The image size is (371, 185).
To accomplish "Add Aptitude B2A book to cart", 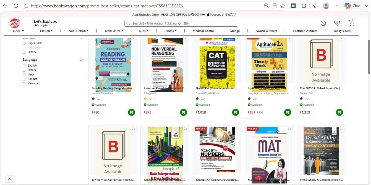I will pyautogui.click(x=288, y=112).
